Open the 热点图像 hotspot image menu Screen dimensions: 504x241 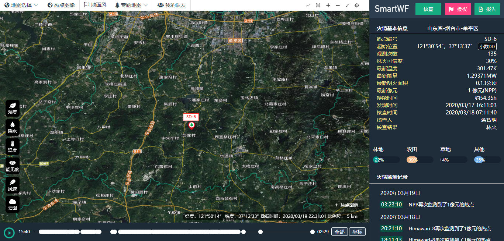point(61,5)
